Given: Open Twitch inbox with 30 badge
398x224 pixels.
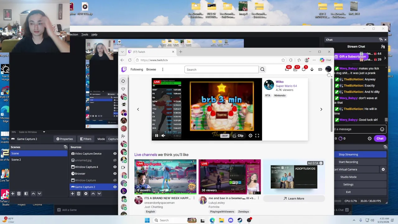Looking at the screenshot, I should (287, 69).
